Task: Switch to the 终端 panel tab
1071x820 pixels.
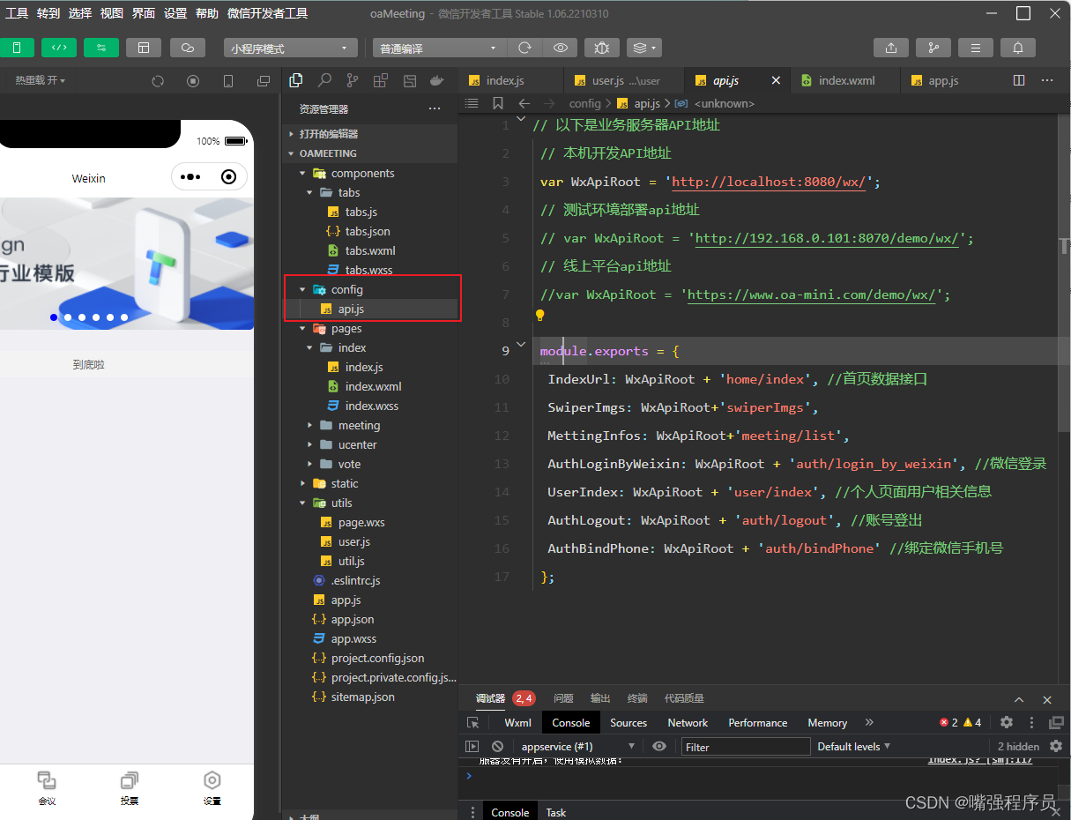Action: (x=637, y=698)
